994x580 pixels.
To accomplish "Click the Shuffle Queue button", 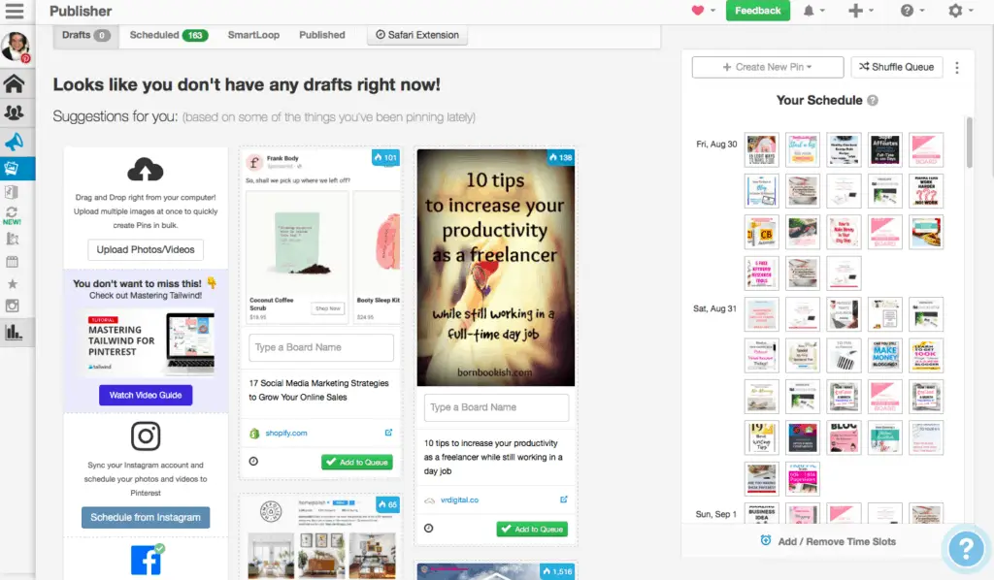I will (x=896, y=67).
